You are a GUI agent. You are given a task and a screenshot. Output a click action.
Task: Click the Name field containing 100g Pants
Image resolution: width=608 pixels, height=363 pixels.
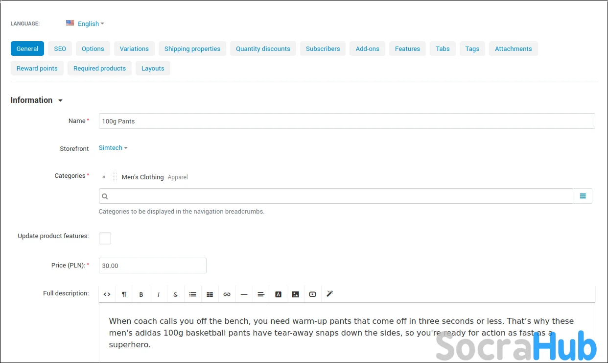pyautogui.click(x=347, y=121)
